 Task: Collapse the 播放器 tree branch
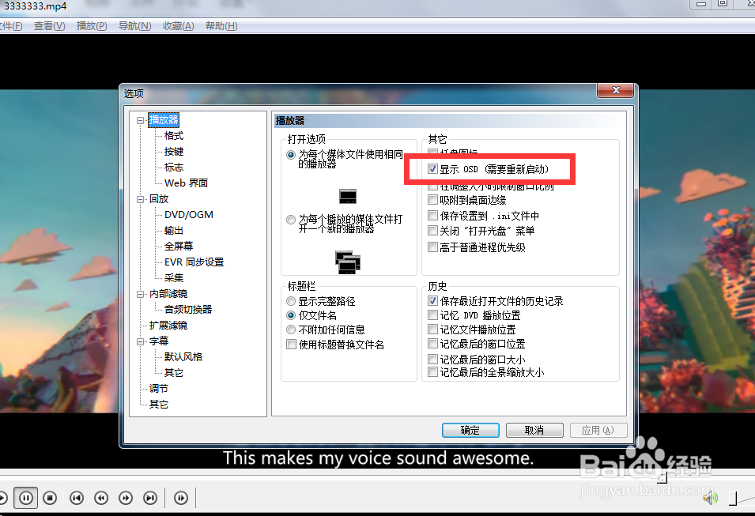[x=139, y=119]
